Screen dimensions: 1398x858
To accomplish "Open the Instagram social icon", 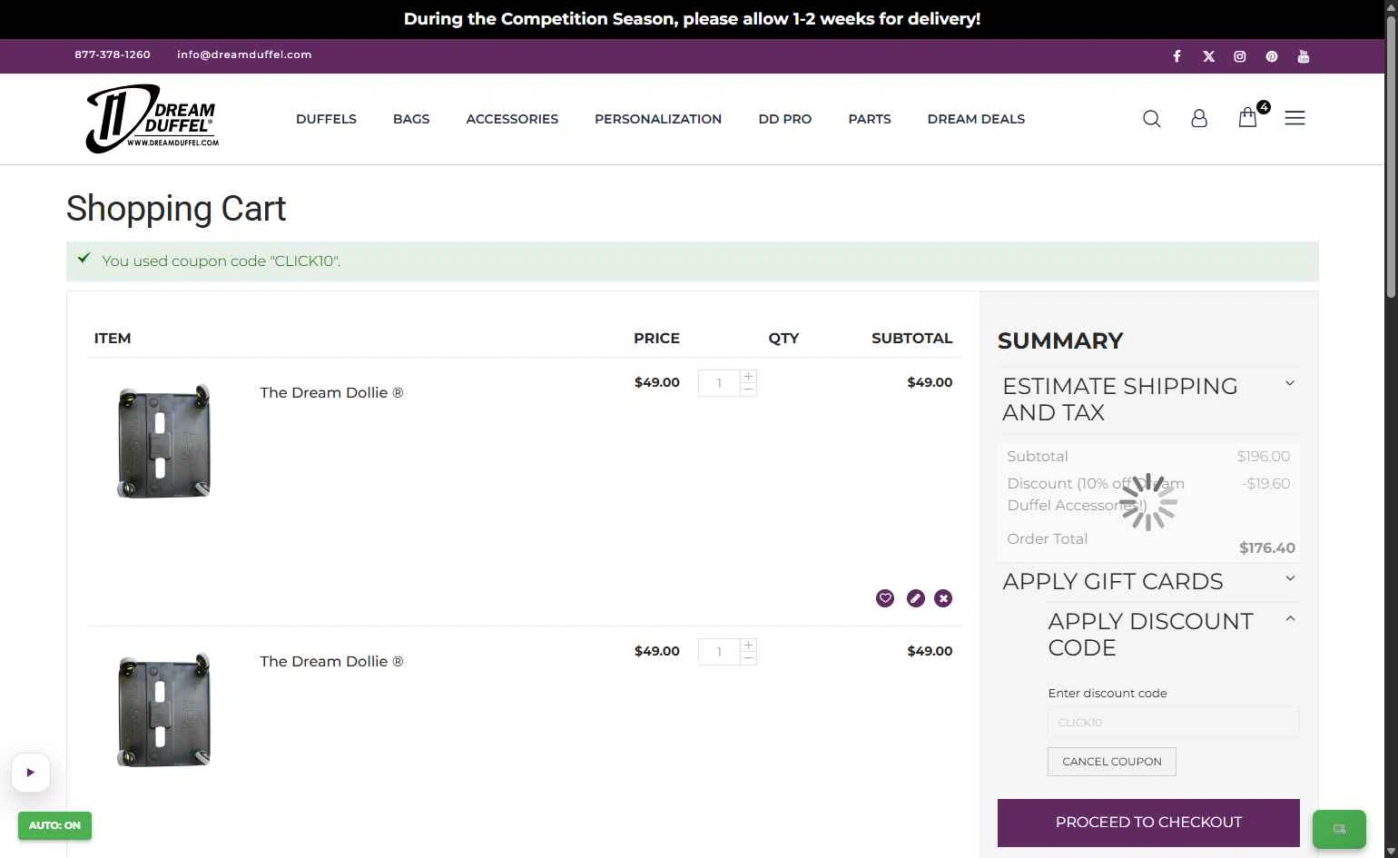I will (x=1240, y=56).
